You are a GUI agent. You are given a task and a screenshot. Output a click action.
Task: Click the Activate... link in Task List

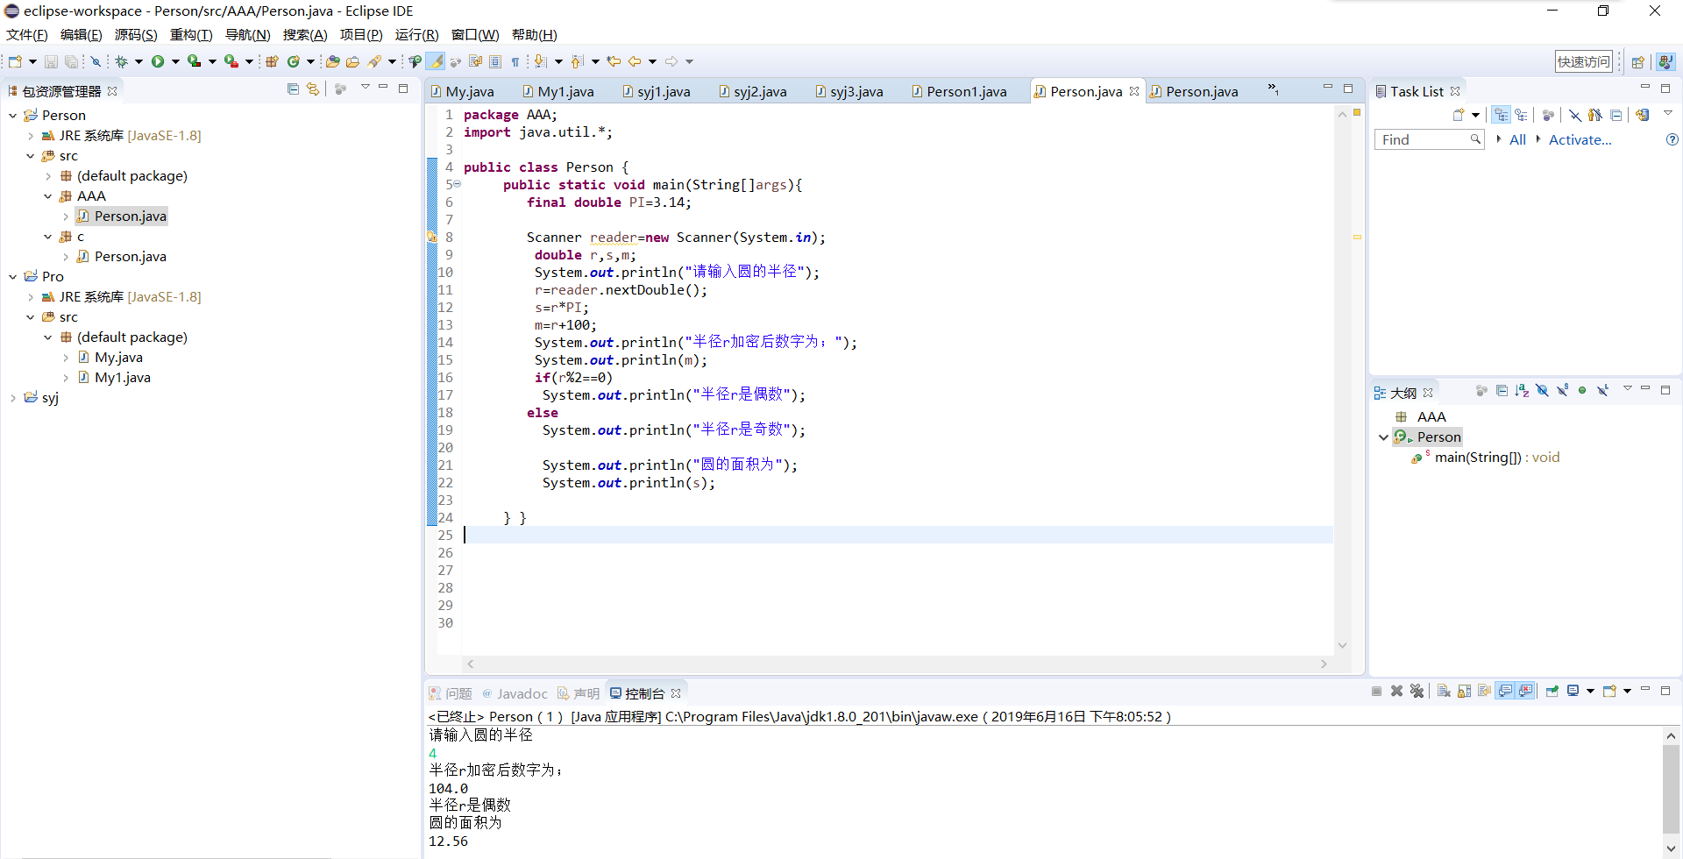[1580, 140]
